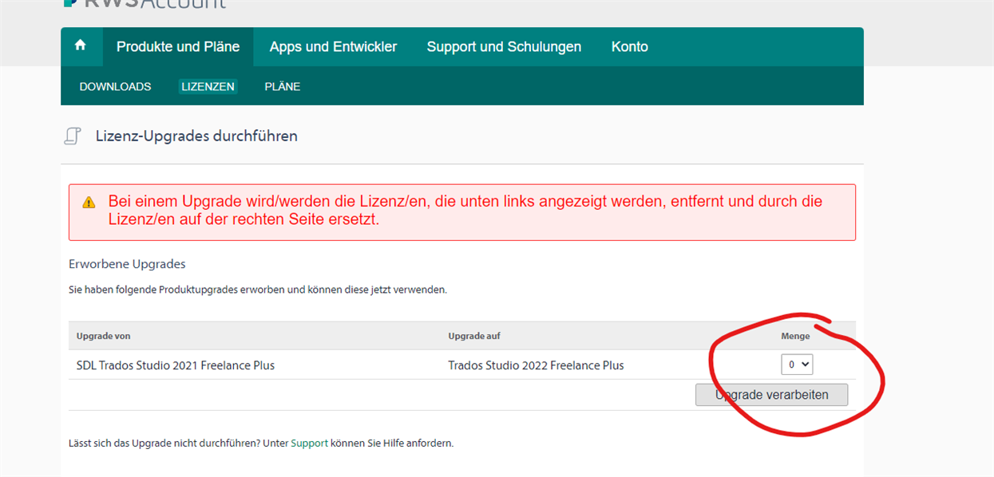
Task: Open the Menge quantity dropdown
Action: 797,365
